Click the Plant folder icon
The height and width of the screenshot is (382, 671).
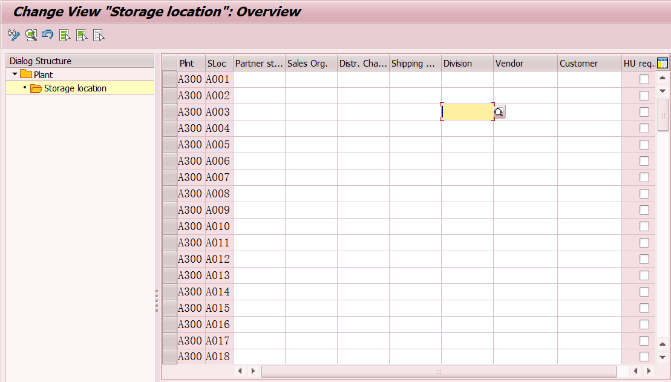[x=26, y=74]
